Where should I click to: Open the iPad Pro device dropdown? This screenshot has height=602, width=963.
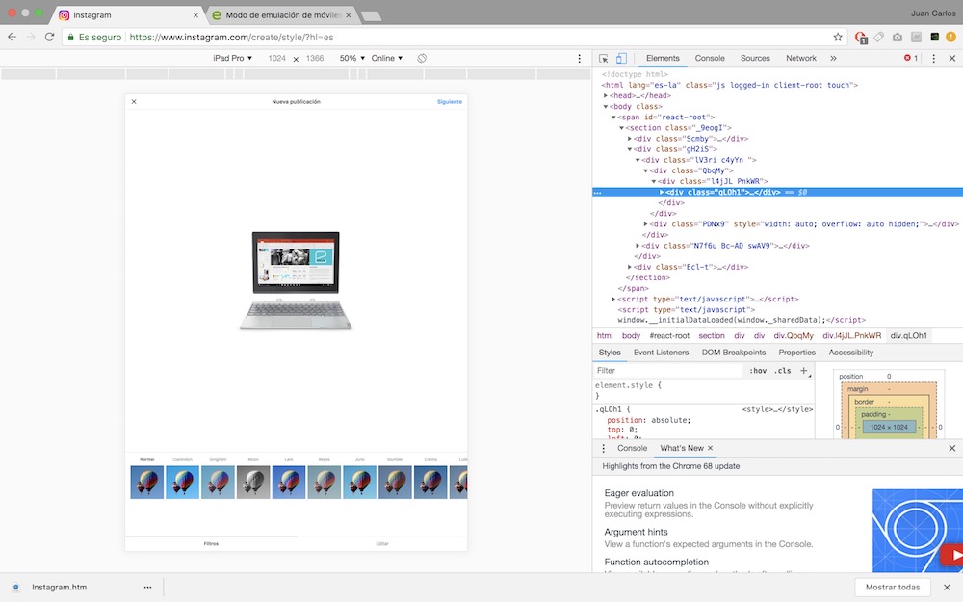click(x=232, y=59)
